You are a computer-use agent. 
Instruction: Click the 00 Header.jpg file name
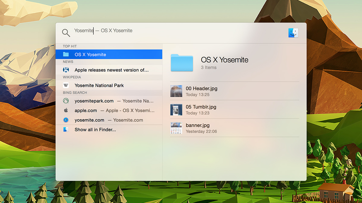(201, 88)
